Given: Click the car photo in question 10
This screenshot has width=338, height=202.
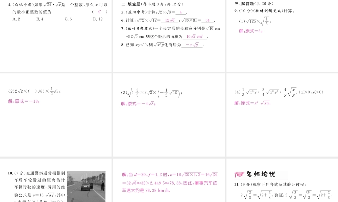Looking at the screenshot, I should coord(87,186).
